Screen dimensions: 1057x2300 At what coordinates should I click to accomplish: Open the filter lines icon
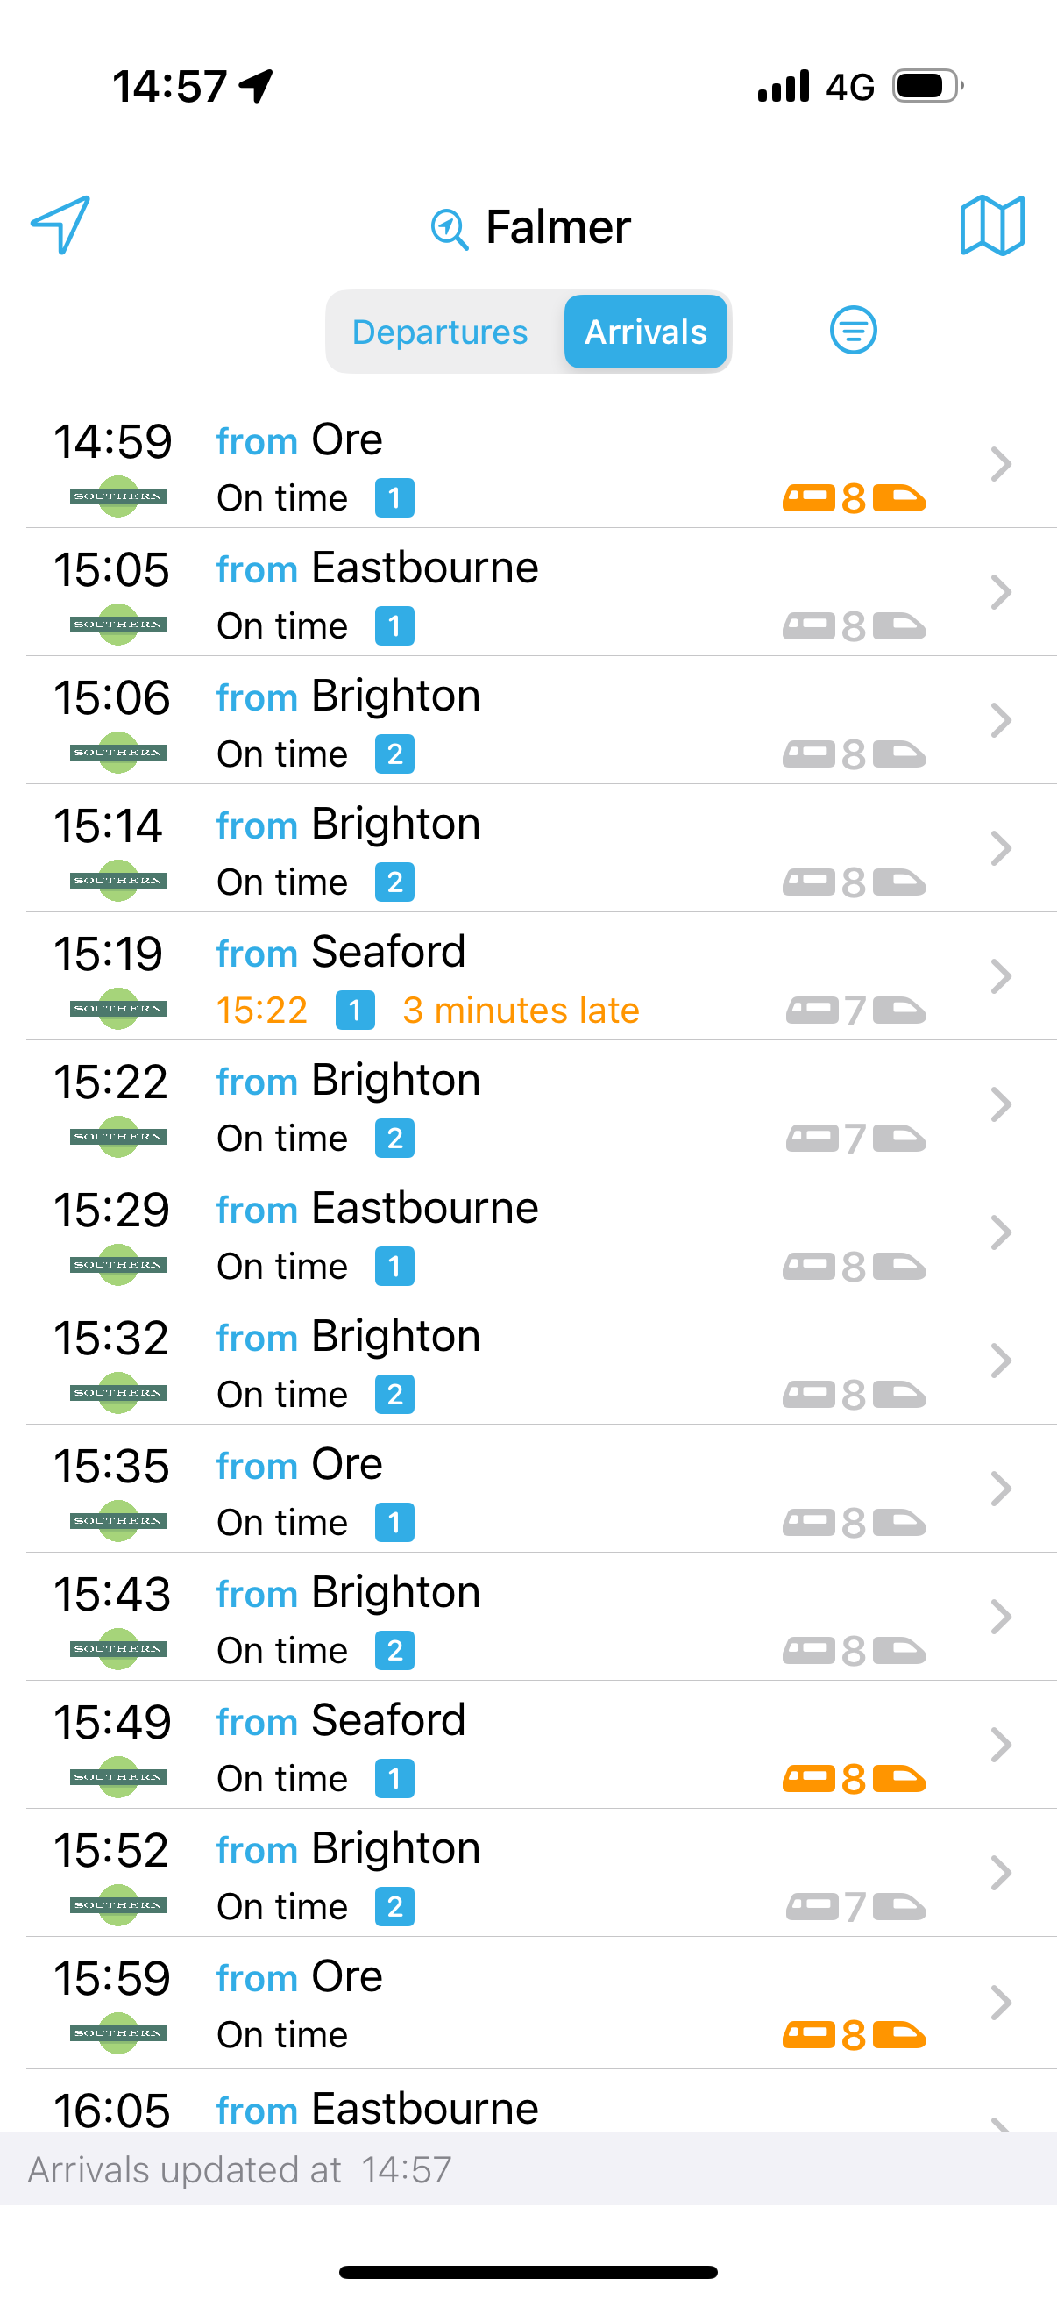(853, 331)
